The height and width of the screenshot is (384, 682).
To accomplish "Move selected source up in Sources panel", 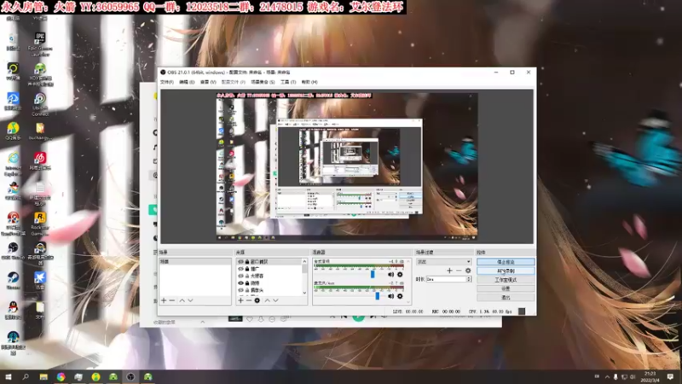I will pyautogui.click(x=268, y=300).
